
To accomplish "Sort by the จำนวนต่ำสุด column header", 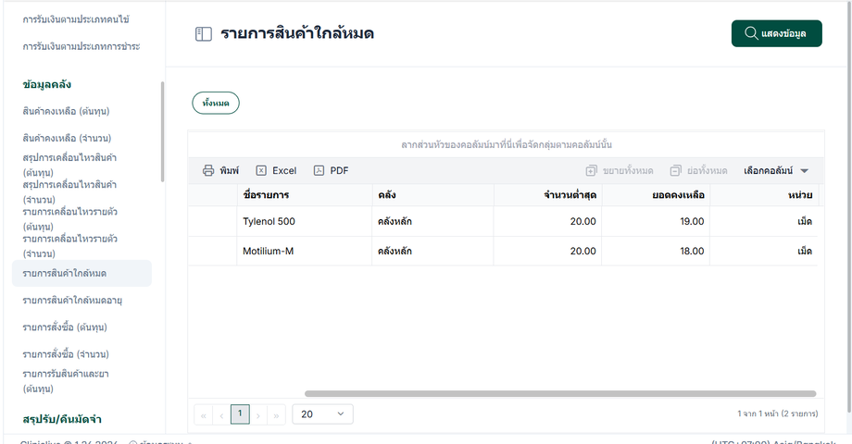I will 547,195.
